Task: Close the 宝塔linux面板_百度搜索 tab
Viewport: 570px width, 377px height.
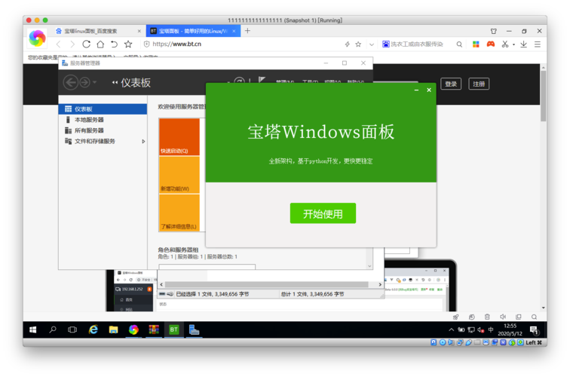Action: tap(139, 31)
